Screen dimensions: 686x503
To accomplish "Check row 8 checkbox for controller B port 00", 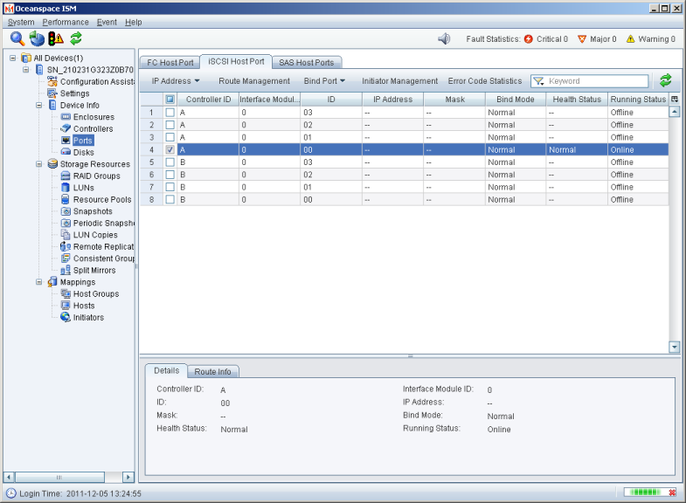I will coord(170,200).
